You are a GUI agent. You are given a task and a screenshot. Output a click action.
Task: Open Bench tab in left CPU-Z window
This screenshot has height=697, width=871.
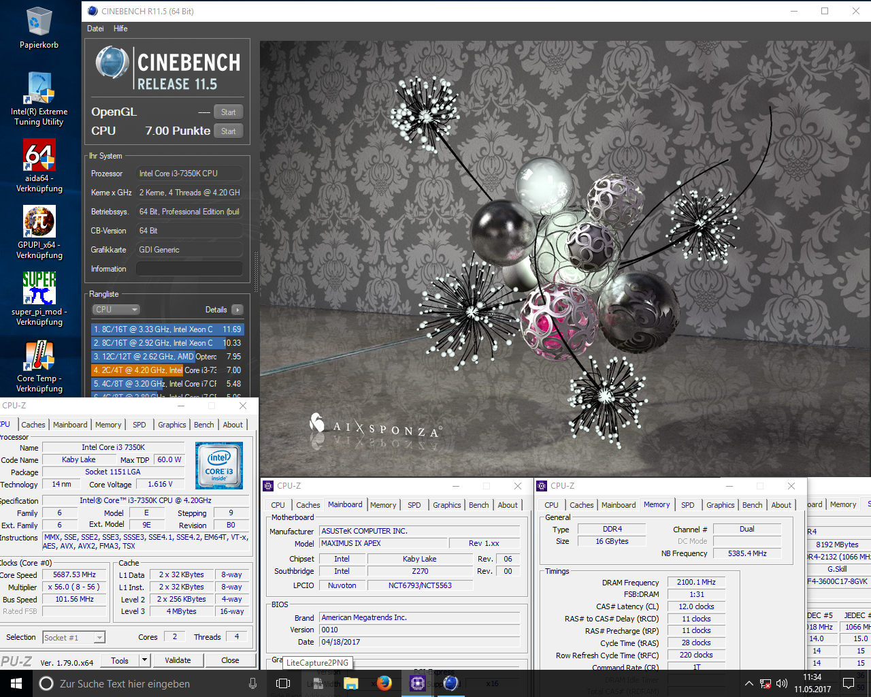(204, 425)
